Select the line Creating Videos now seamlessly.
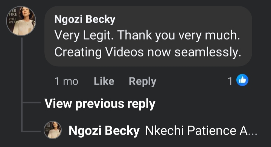 pyautogui.click(x=148, y=52)
